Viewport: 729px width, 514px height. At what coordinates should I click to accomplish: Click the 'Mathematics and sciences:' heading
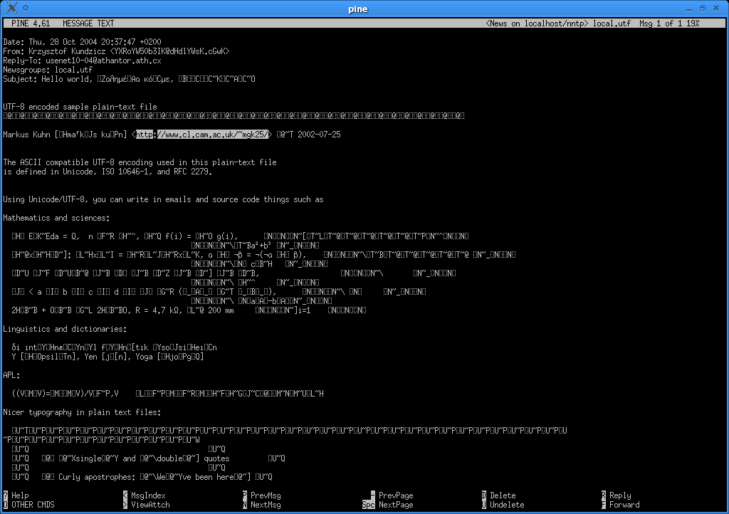(x=56, y=218)
